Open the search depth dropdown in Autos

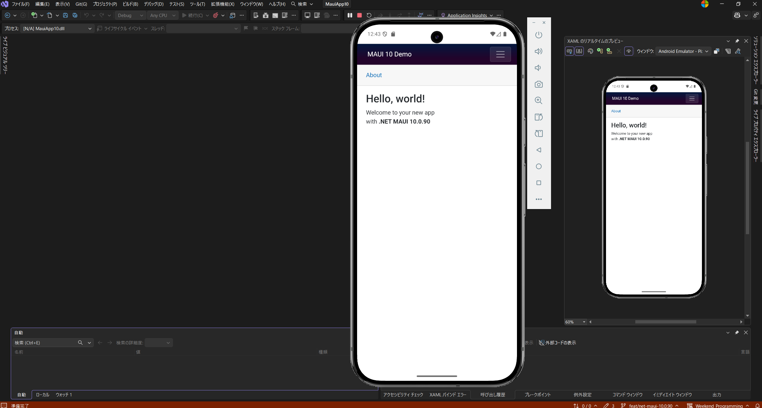point(159,343)
